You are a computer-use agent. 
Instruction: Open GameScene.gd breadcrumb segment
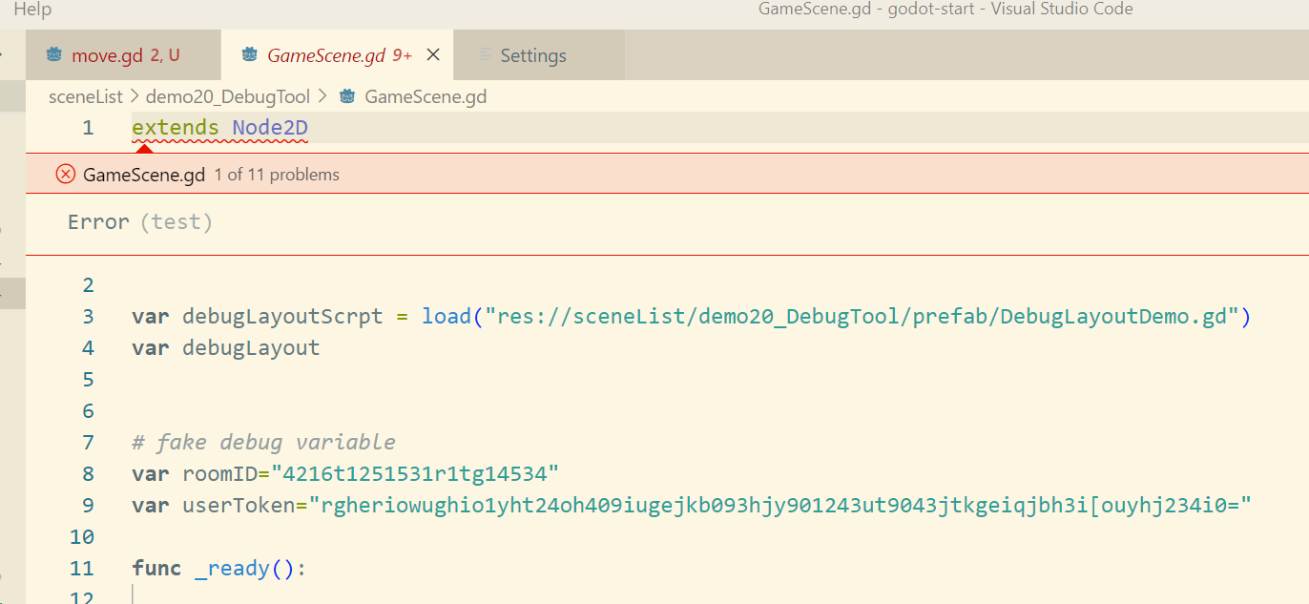click(x=426, y=96)
